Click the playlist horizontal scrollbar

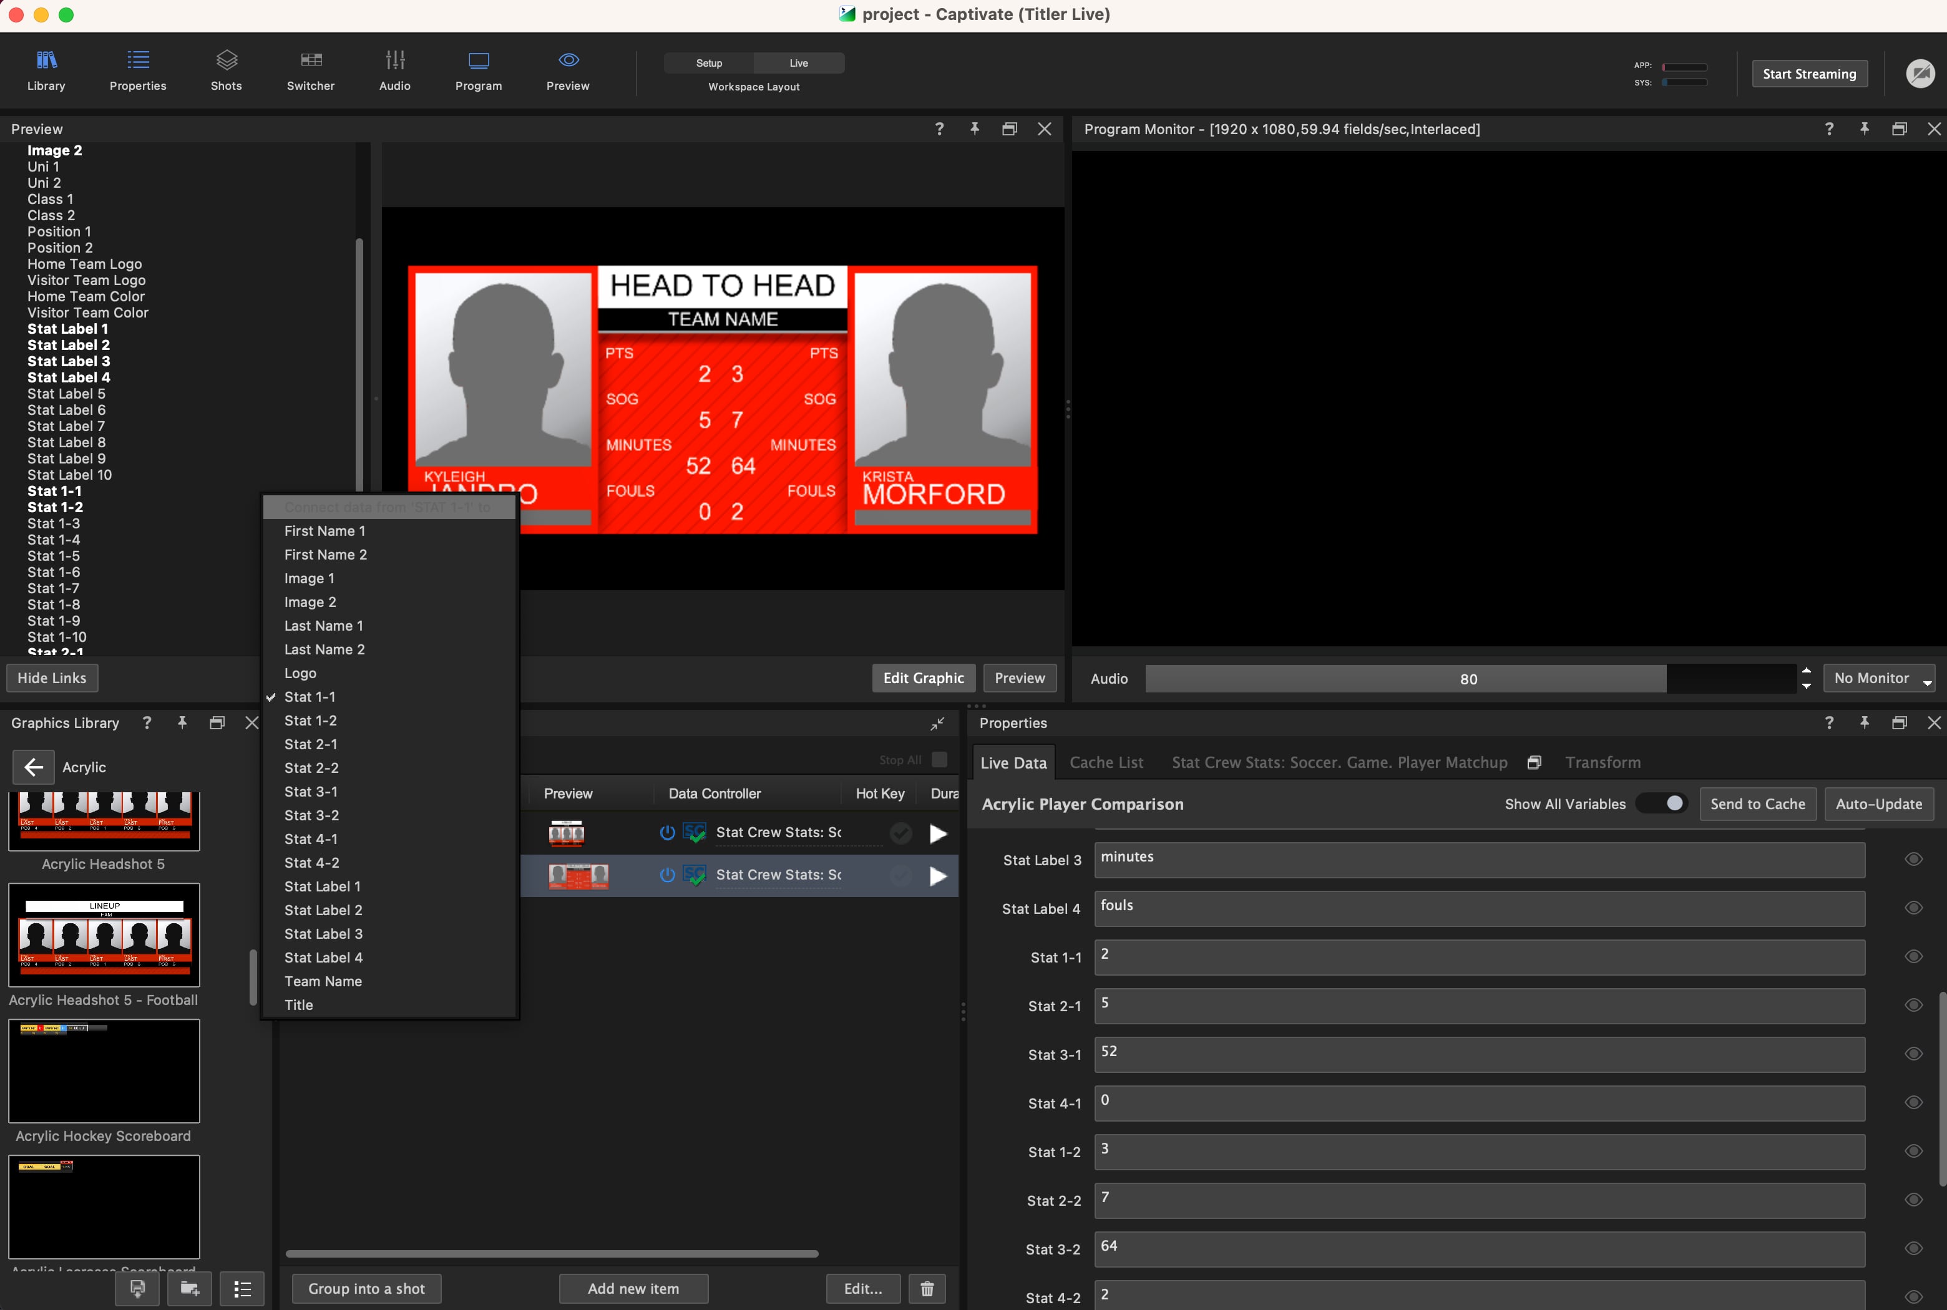552,1253
